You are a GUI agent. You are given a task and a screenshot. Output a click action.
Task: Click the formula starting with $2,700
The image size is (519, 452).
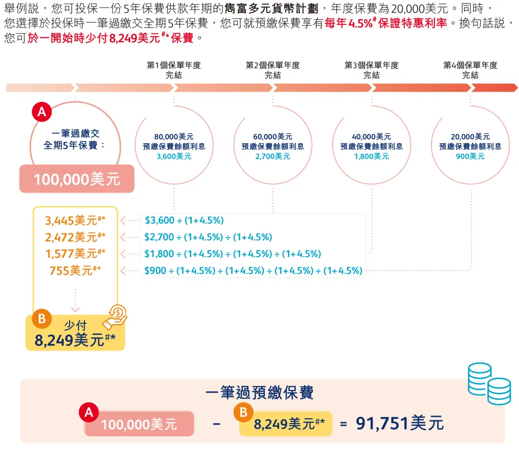click(x=208, y=237)
